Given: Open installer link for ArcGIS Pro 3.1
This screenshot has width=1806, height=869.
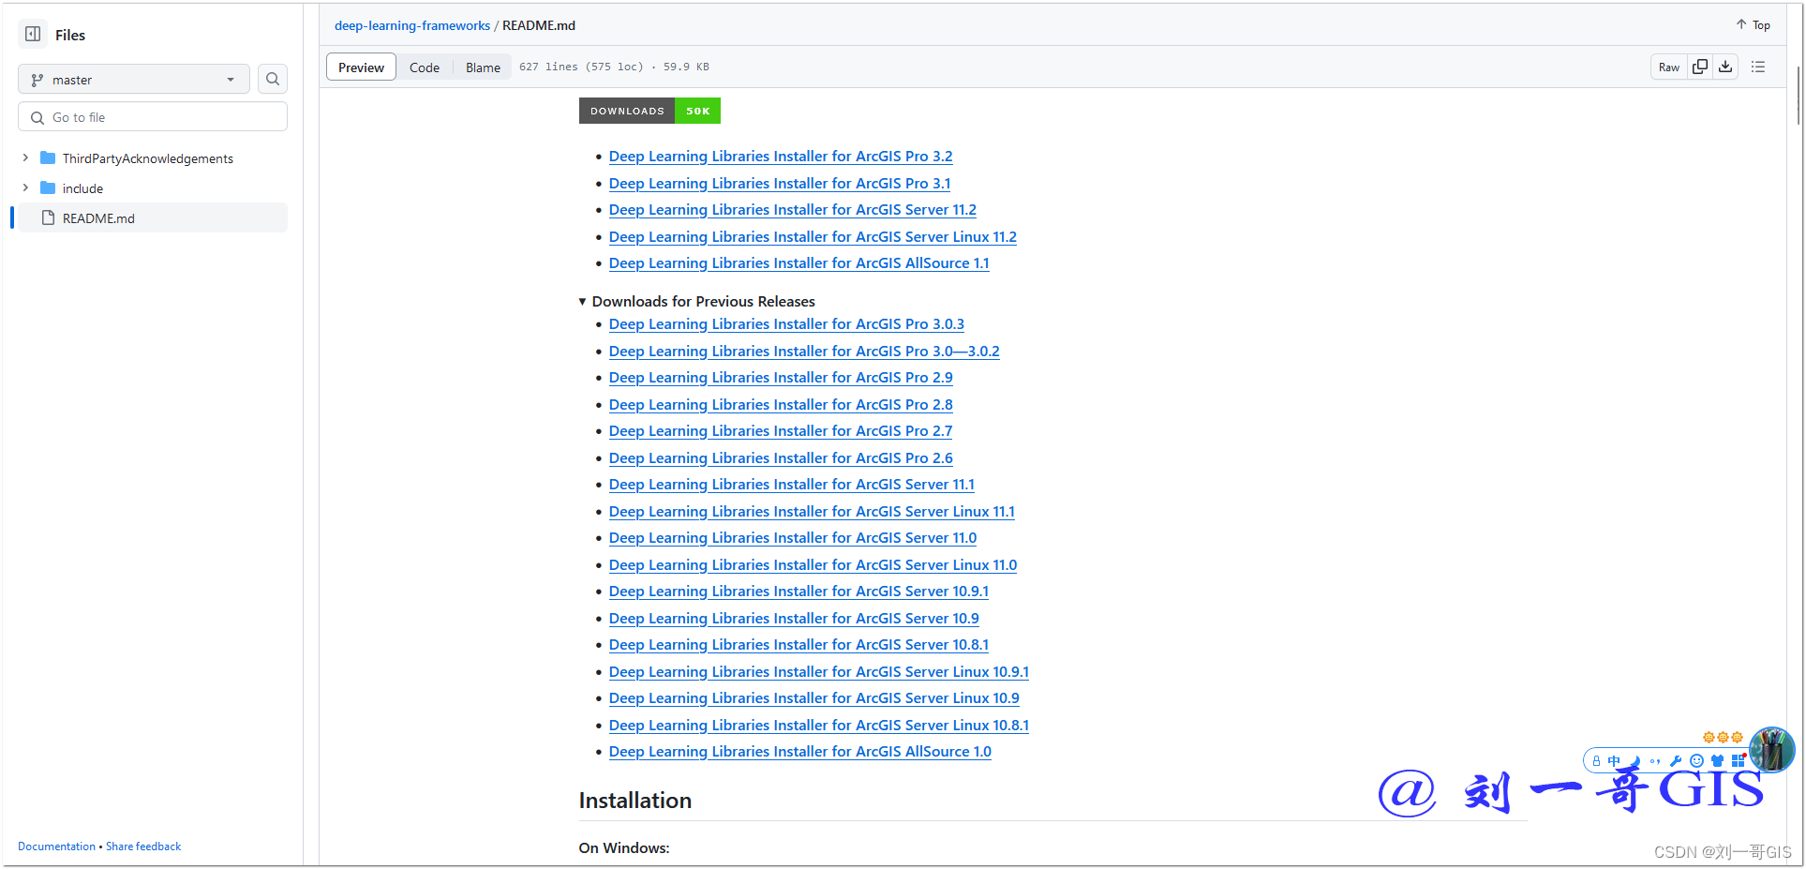Looking at the screenshot, I should 780,184.
